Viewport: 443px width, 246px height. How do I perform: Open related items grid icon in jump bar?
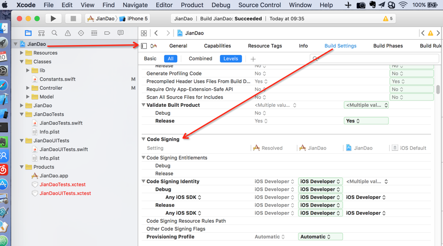tap(144, 33)
